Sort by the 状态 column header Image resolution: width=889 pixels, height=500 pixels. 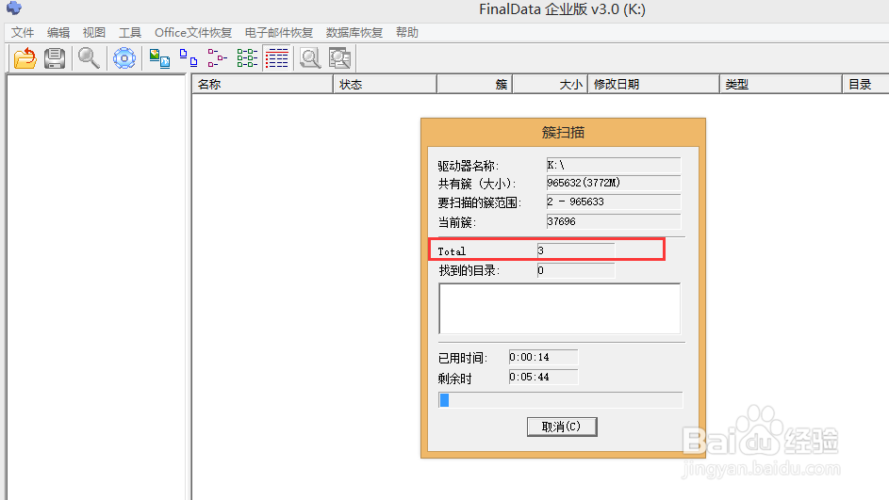pyautogui.click(x=385, y=85)
